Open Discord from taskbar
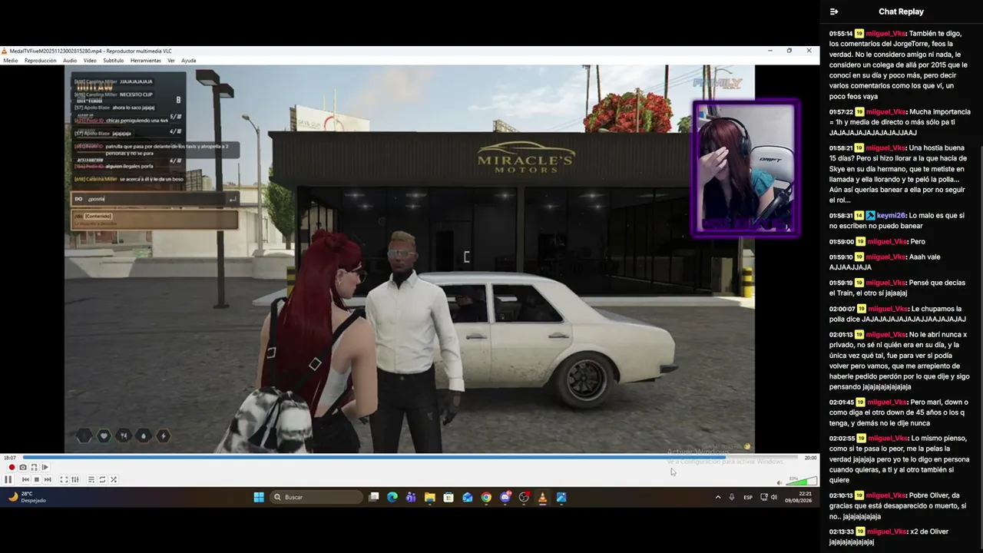The height and width of the screenshot is (553, 983). [505, 497]
